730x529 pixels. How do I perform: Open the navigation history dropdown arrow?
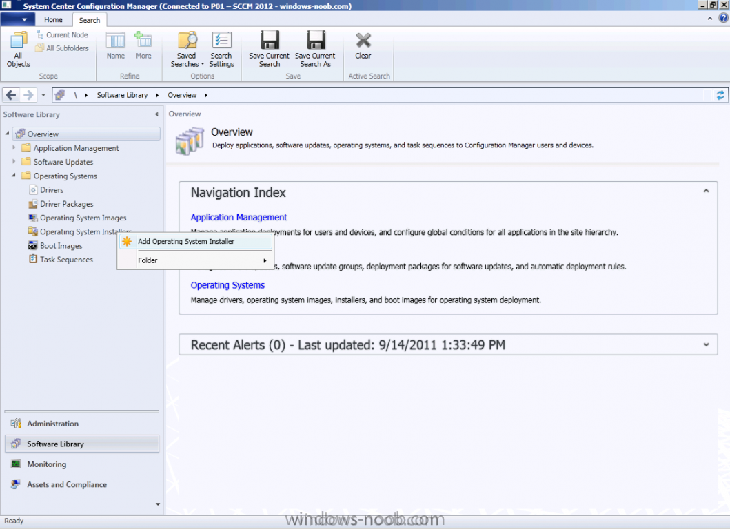pyautogui.click(x=43, y=95)
